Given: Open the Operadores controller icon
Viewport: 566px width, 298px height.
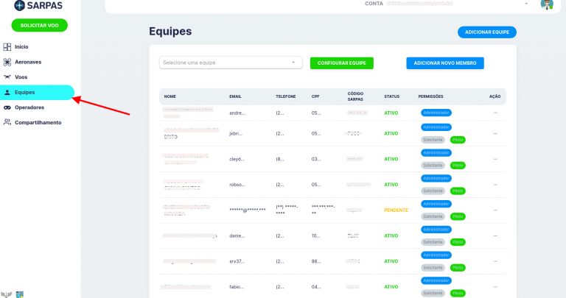Looking at the screenshot, I should [x=7, y=107].
